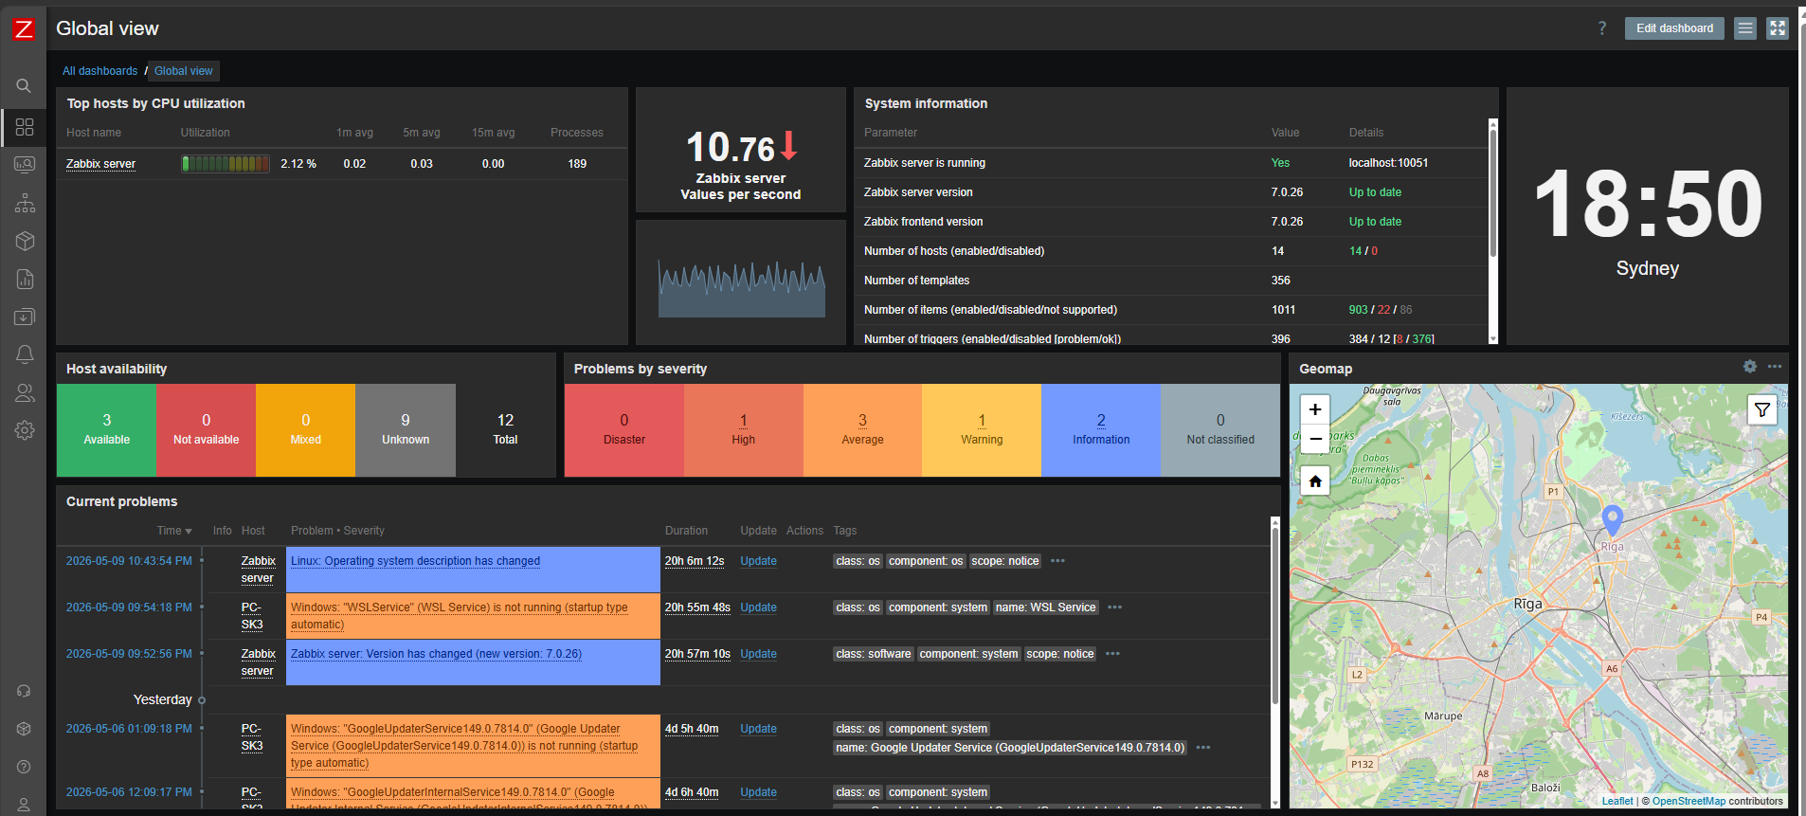Screen dimensions: 1806x816
Task: Open the Help sidebar icon
Action: (25, 767)
